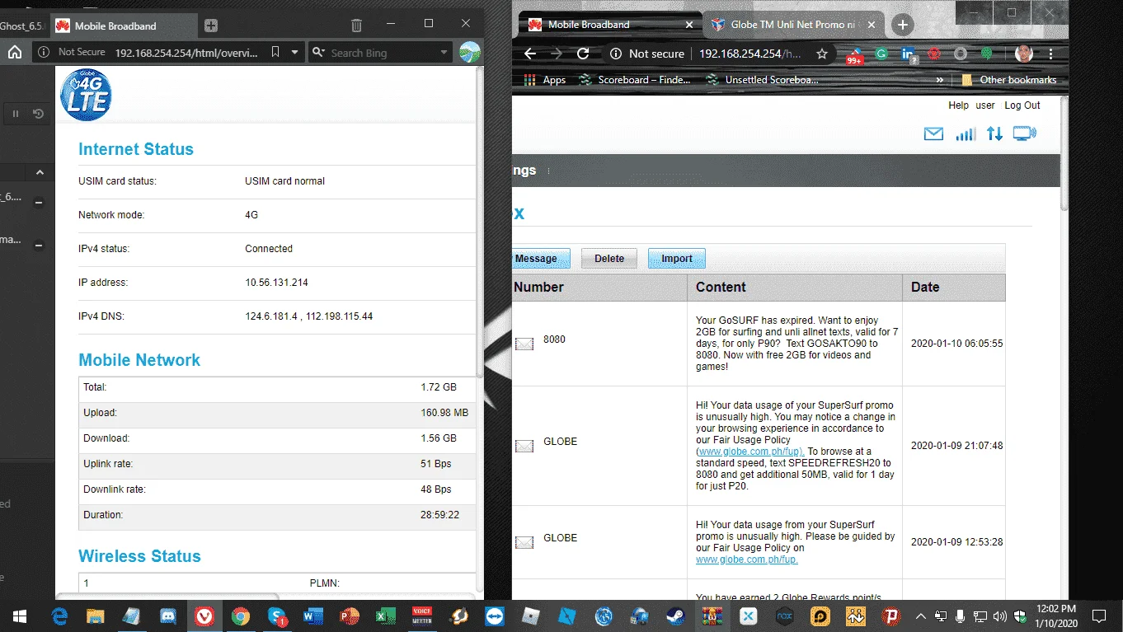Viewport: 1123px width, 632px height.
Task: Click data traffic arrows icon
Action: 995,133
